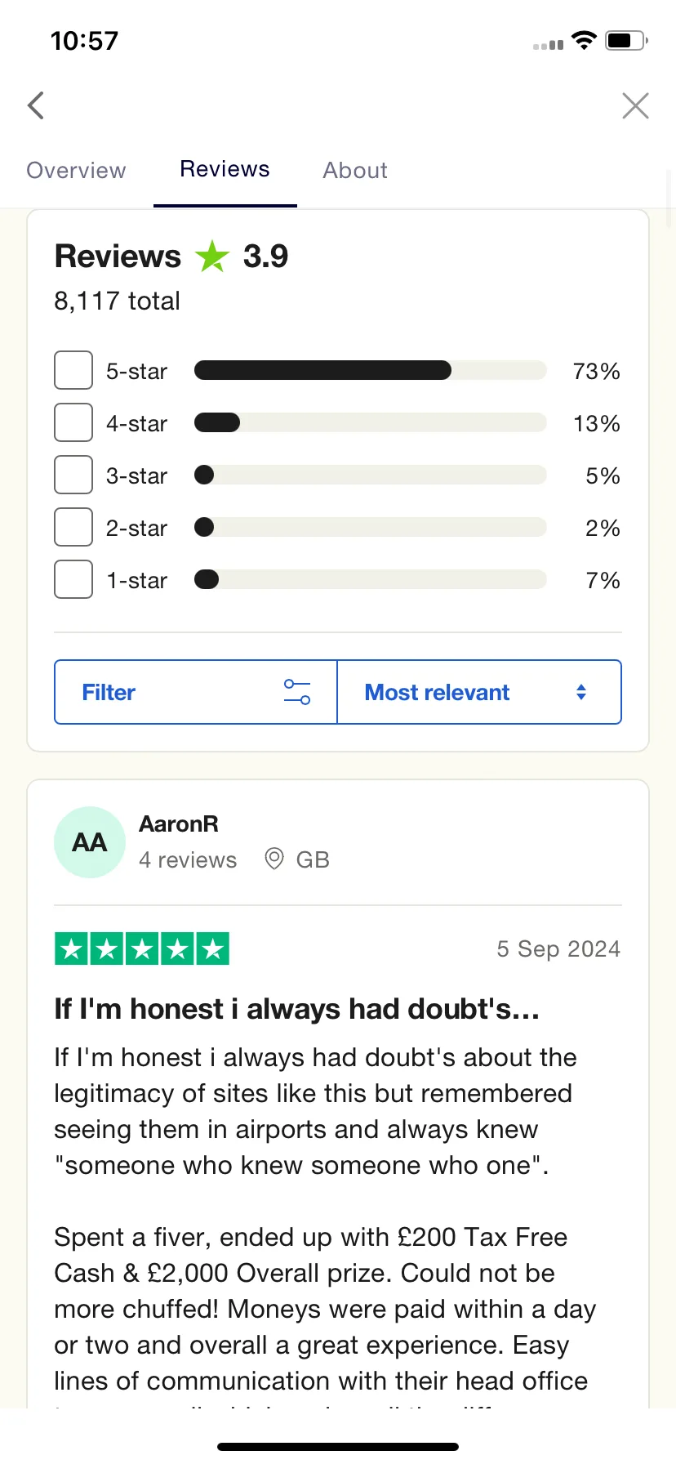Screen dimensions: 676x1464
Task: Open AaronR reviewer profile name
Action: tap(179, 823)
